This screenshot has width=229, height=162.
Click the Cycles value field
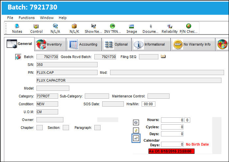point(172,127)
